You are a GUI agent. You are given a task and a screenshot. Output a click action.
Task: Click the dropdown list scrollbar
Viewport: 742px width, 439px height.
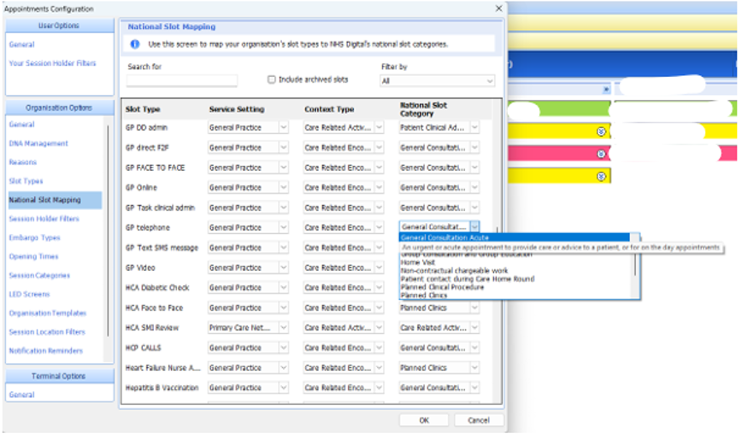[637, 265]
